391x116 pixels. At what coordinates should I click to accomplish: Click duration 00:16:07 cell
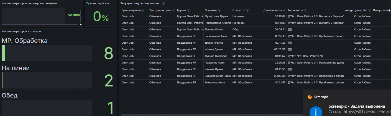tap(273, 16)
